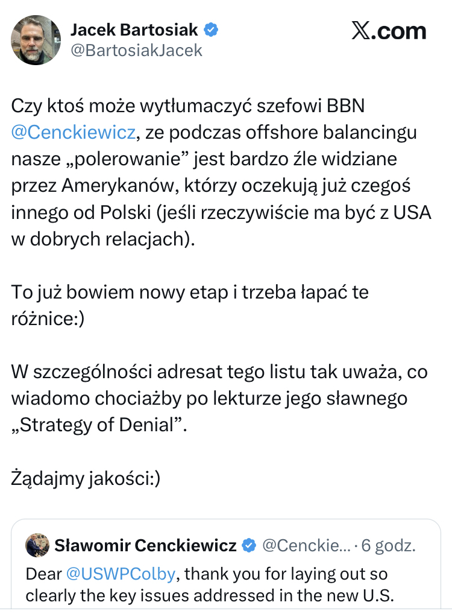Click the "To już bowiem nowy etap" paragraph
This screenshot has width=452, height=614.
pyautogui.click(x=190, y=305)
